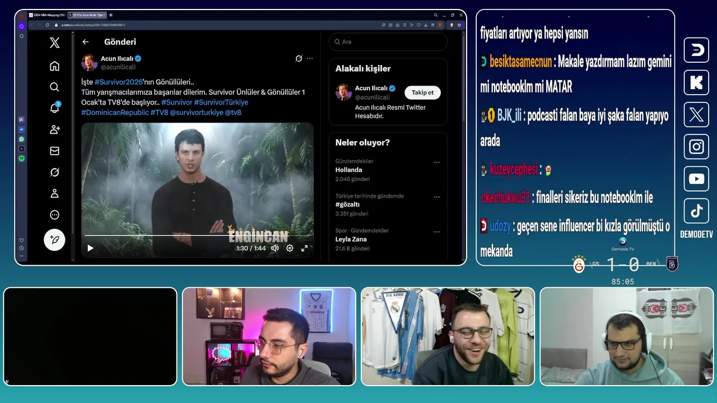Compose a new post with the feather button
Viewport: 717px width, 403px height.
click(54, 240)
